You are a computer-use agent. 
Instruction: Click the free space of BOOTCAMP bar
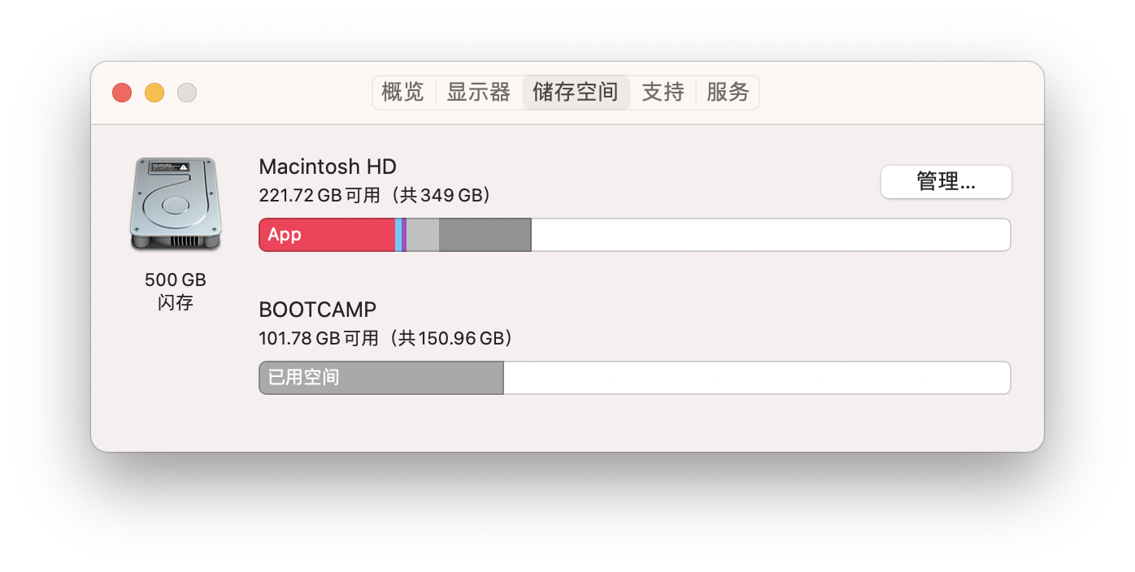(x=756, y=378)
